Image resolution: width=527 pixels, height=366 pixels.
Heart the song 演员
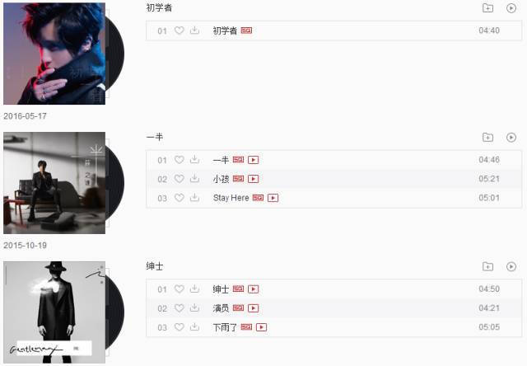pyautogui.click(x=180, y=307)
